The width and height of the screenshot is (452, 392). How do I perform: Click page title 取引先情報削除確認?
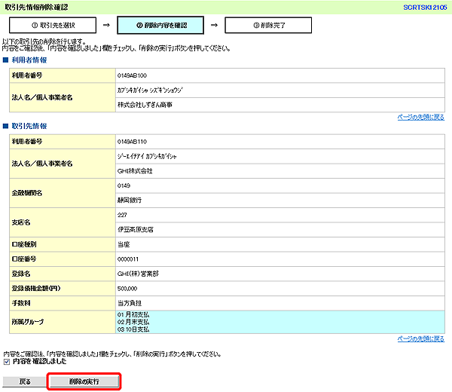[x=36, y=8]
